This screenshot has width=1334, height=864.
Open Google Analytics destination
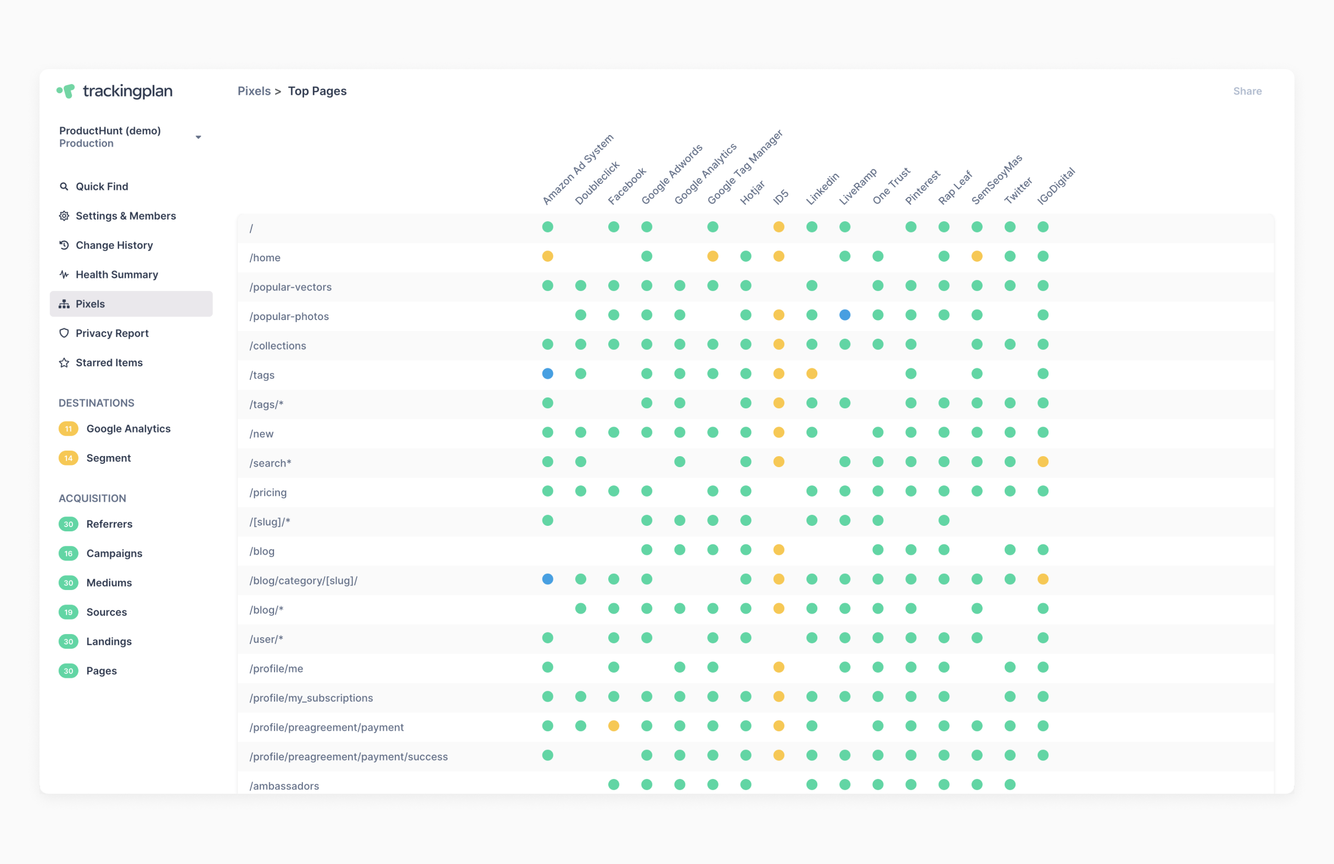pos(128,429)
